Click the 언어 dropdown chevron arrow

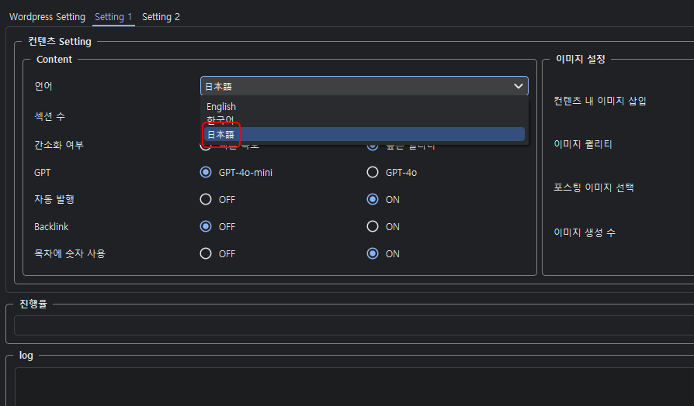coord(518,87)
